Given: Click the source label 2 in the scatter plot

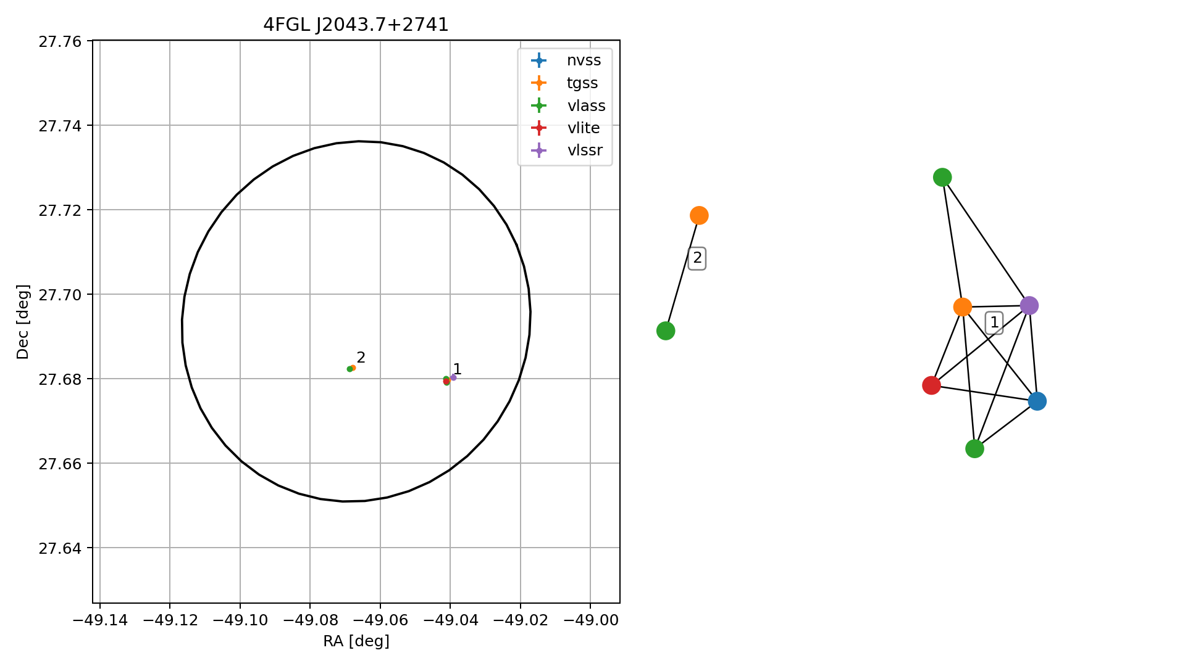Looking at the screenshot, I should click(x=361, y=358).
